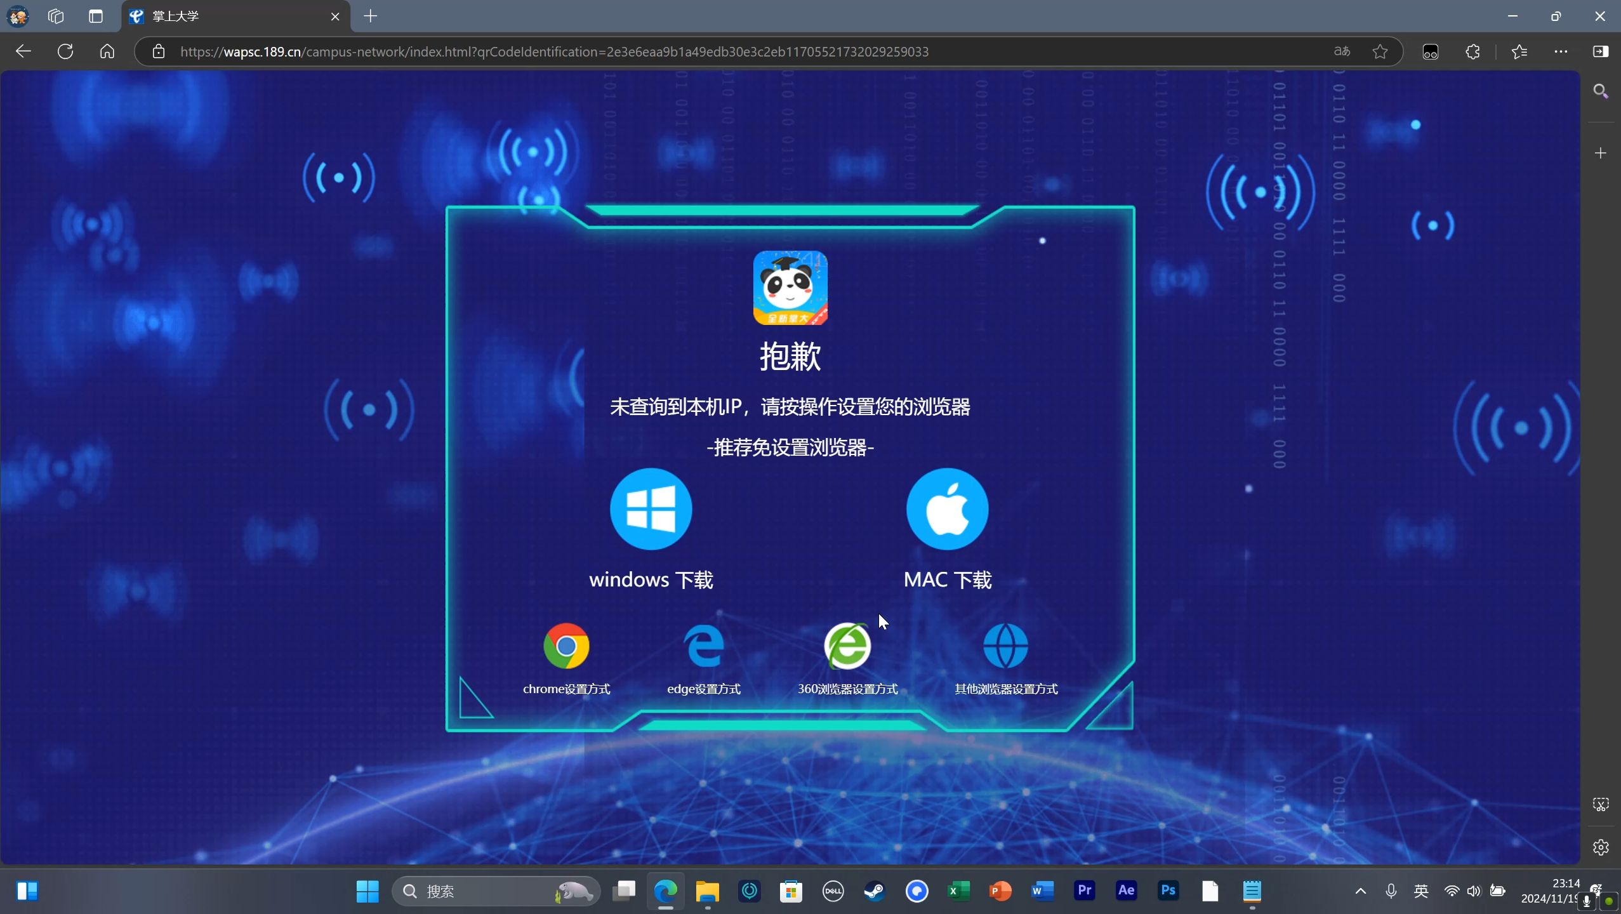
Task: Go back to the previous page
Action: coord(23,51)
